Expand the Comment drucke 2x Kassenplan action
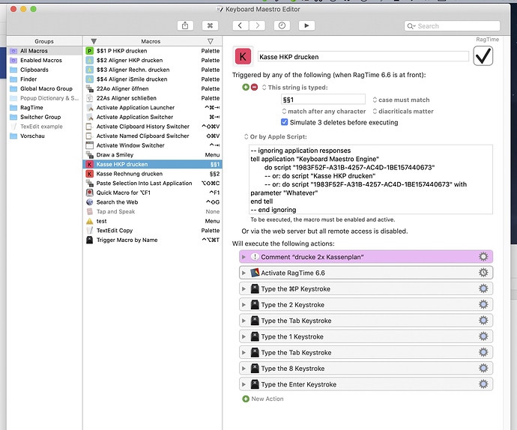The height and width of the screenshot is (430, 517). click(x=244, y=257)
